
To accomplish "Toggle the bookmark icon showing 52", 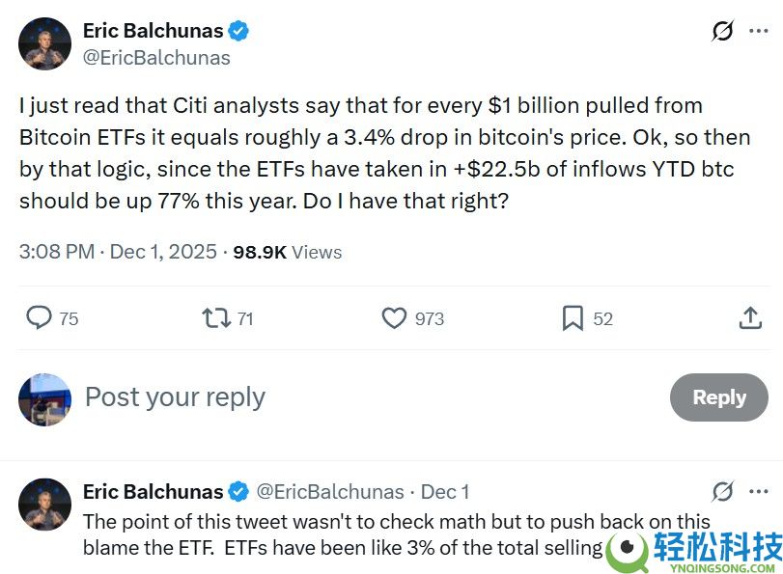I will tap(572, 318).
